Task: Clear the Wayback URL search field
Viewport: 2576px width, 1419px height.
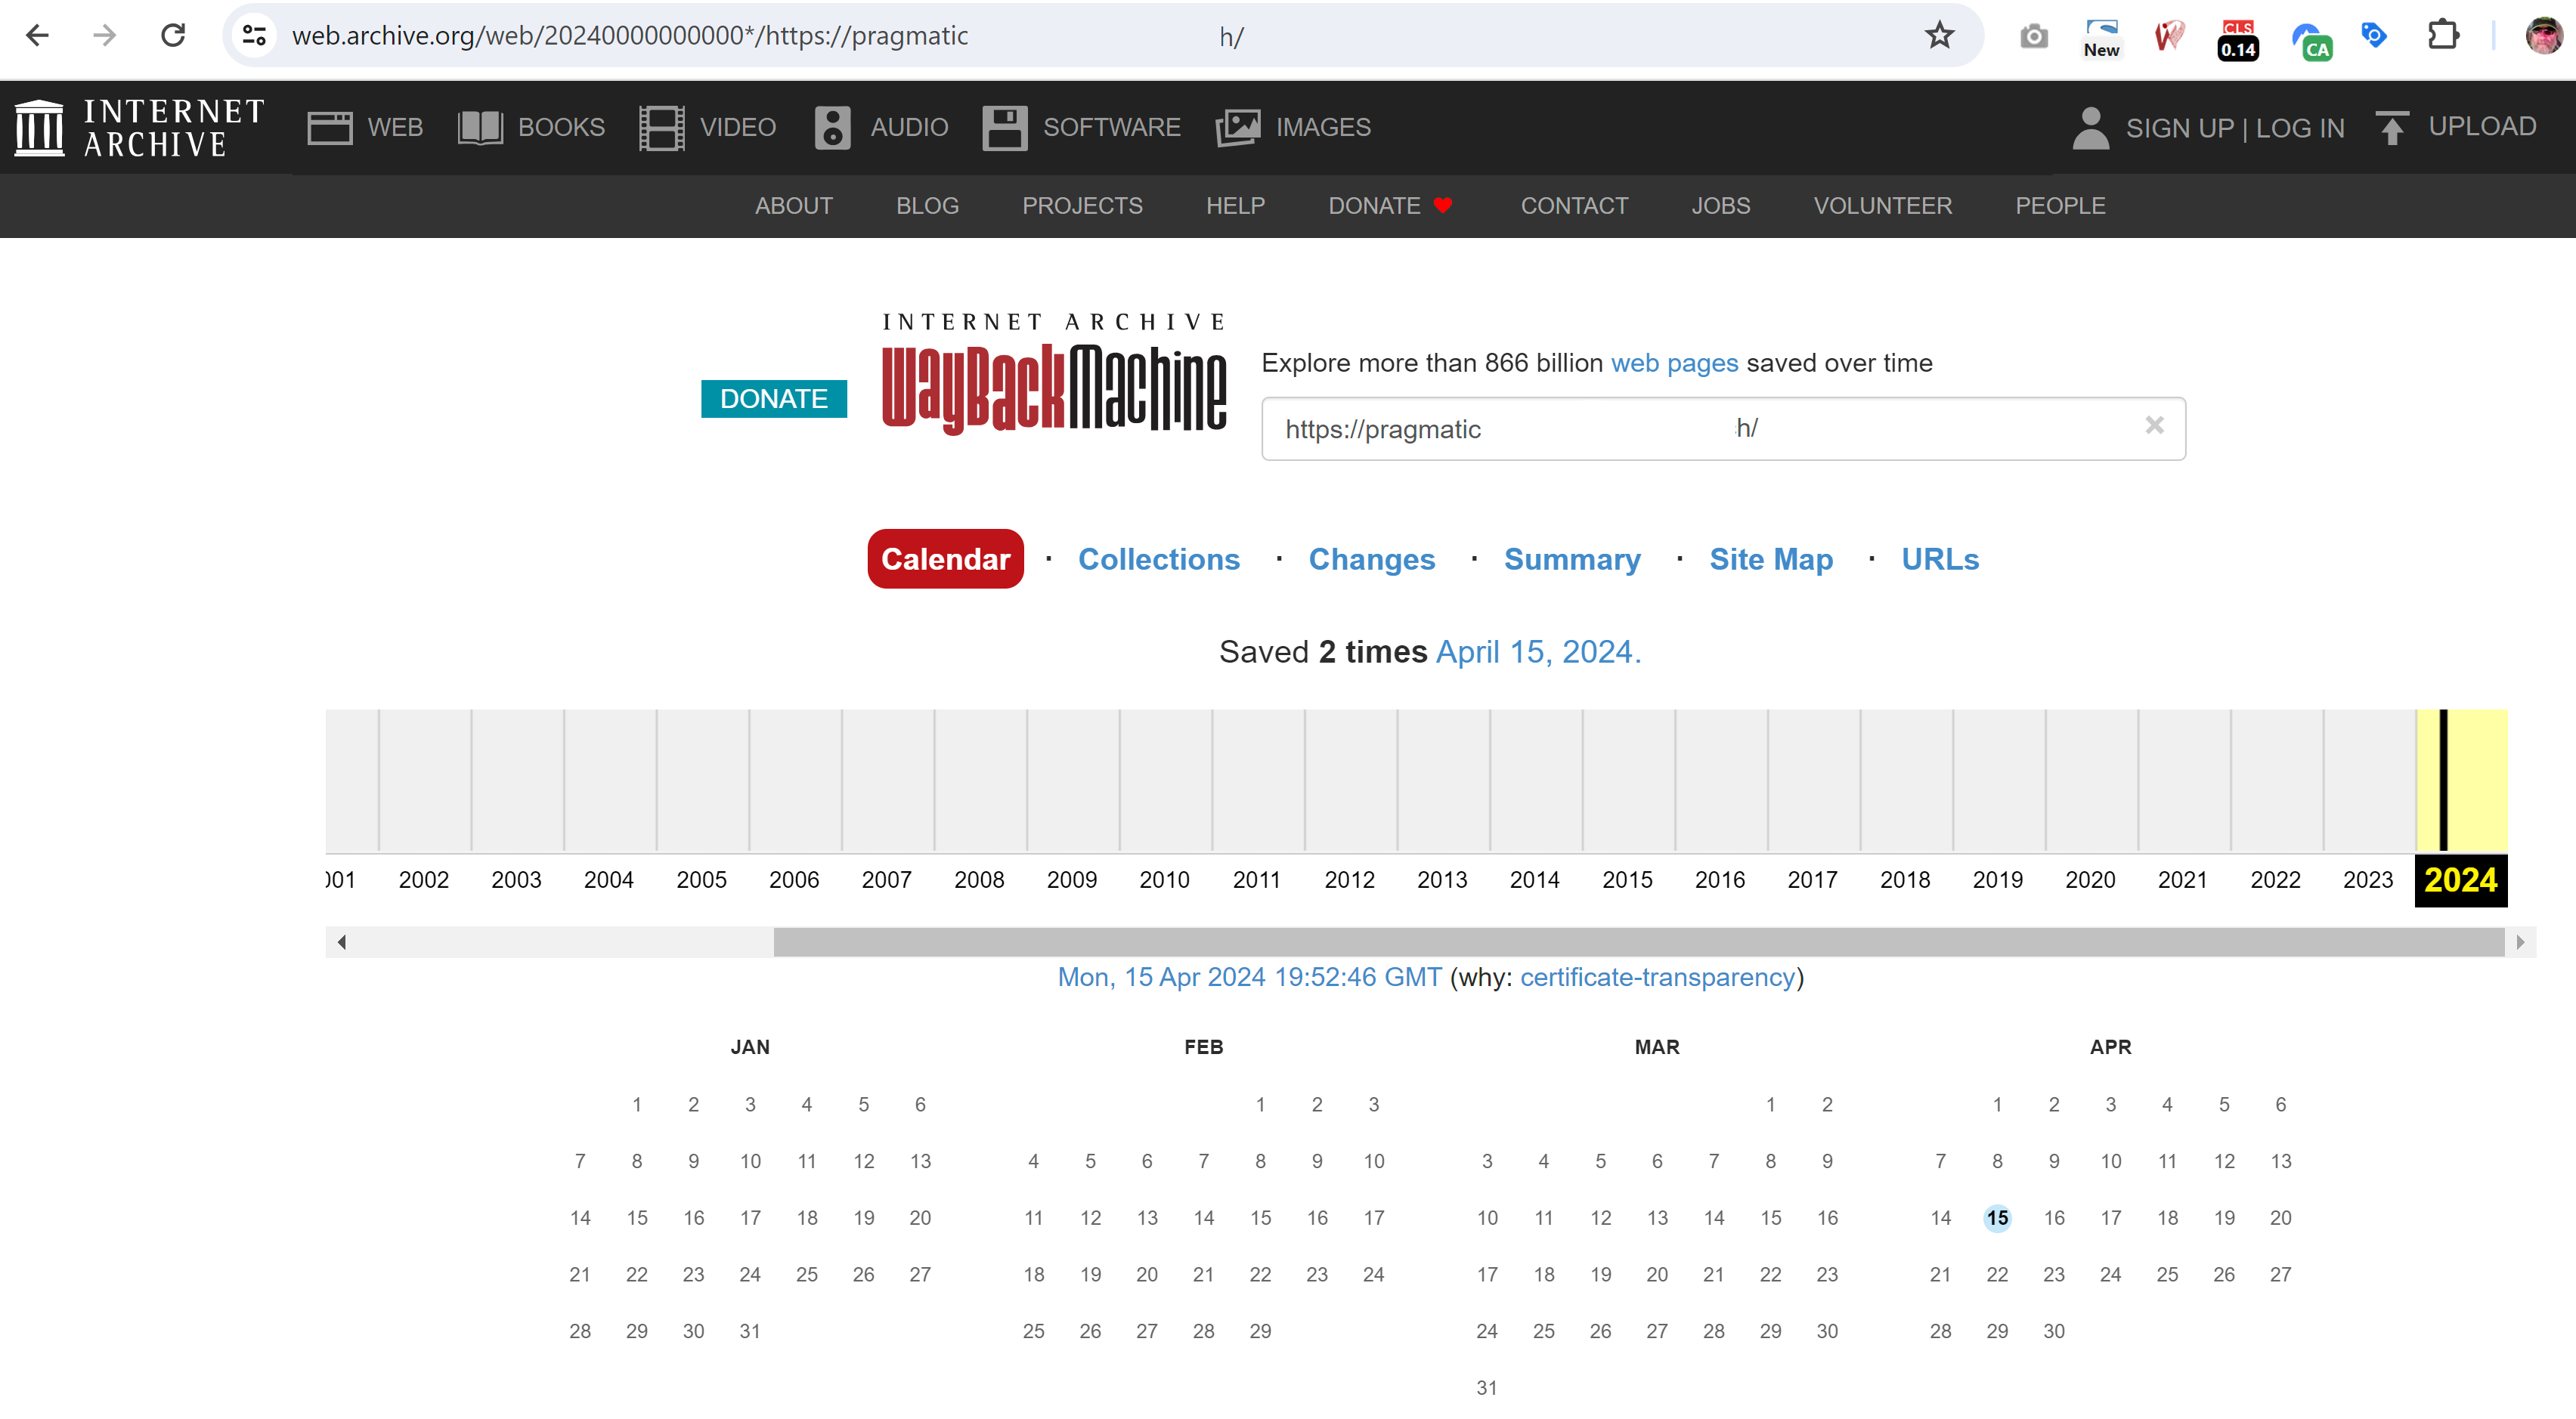Action: (2154, 425)
